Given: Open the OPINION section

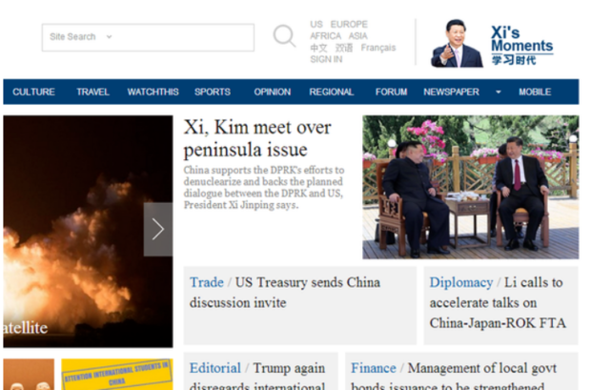Looking at the screenshot, I should tap(272, 92).
